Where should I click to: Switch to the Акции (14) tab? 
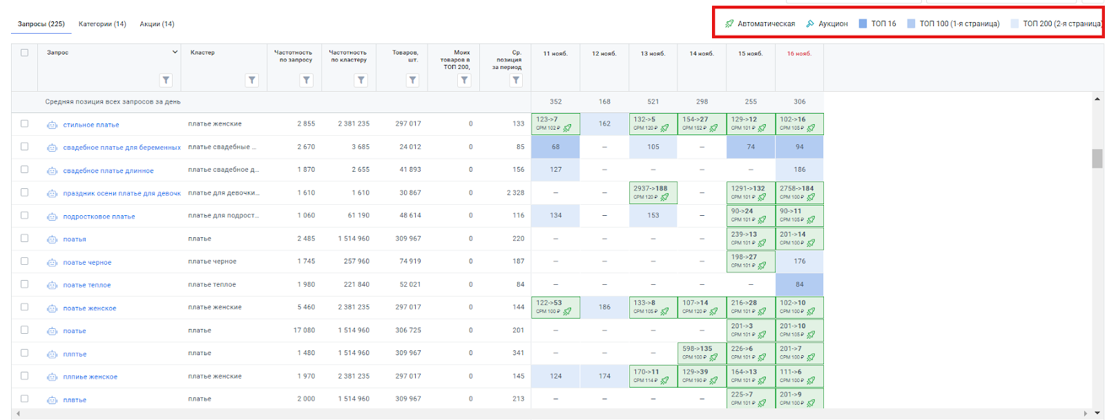(x=157, y=24)
